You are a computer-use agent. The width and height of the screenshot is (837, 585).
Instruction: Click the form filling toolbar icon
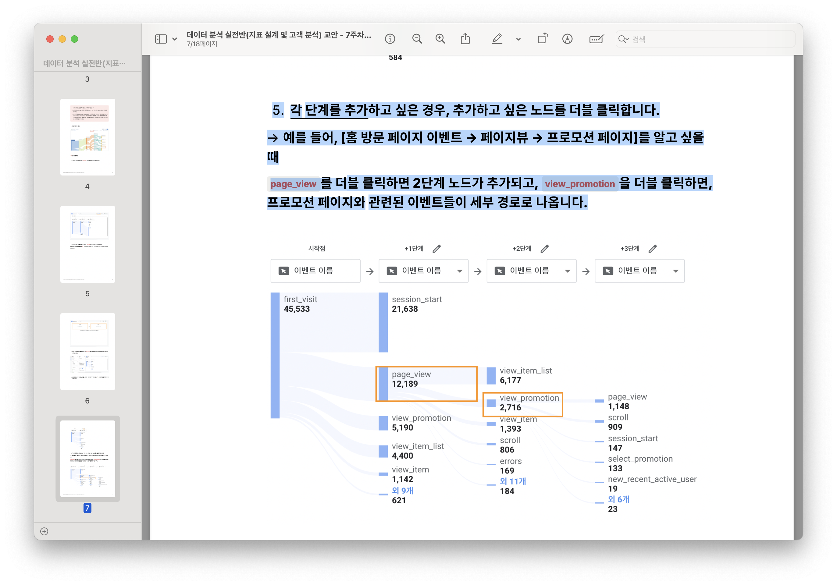tap(597, 39)
